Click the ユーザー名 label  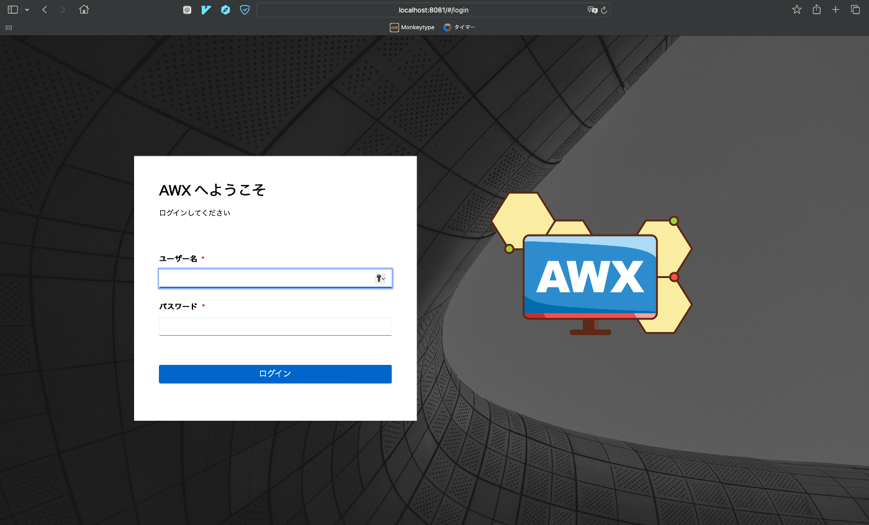(x=178, y=259)
